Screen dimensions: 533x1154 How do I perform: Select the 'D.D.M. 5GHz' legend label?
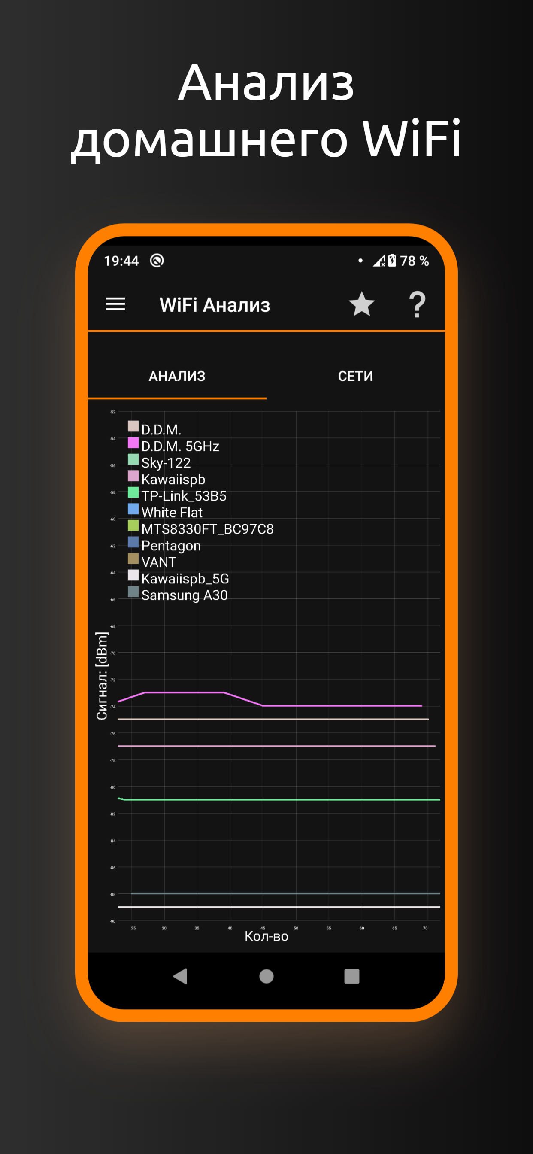(180, 446)
